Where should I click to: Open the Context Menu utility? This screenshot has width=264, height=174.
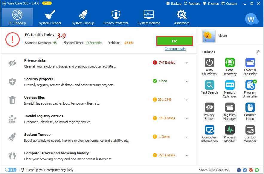pyautogui.click(x=250, y=111)
